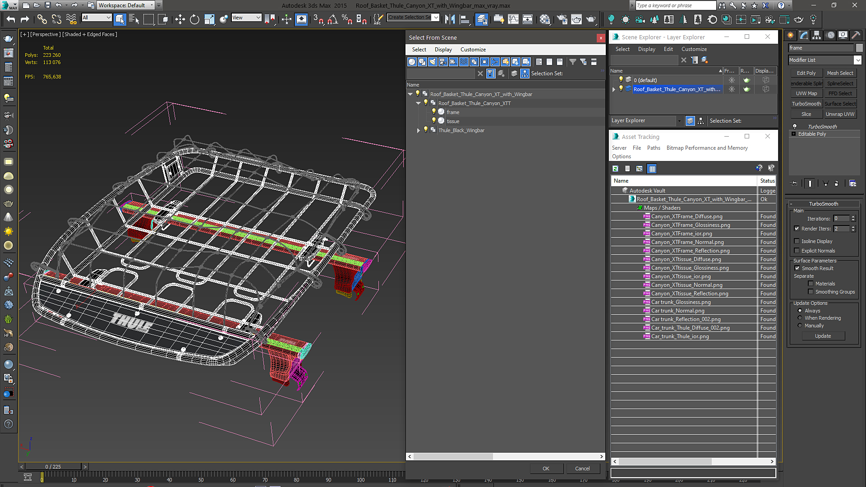Click the Redo arrow in main toolbar
Viewport: 866px width, 487px height.
(25, 19)
